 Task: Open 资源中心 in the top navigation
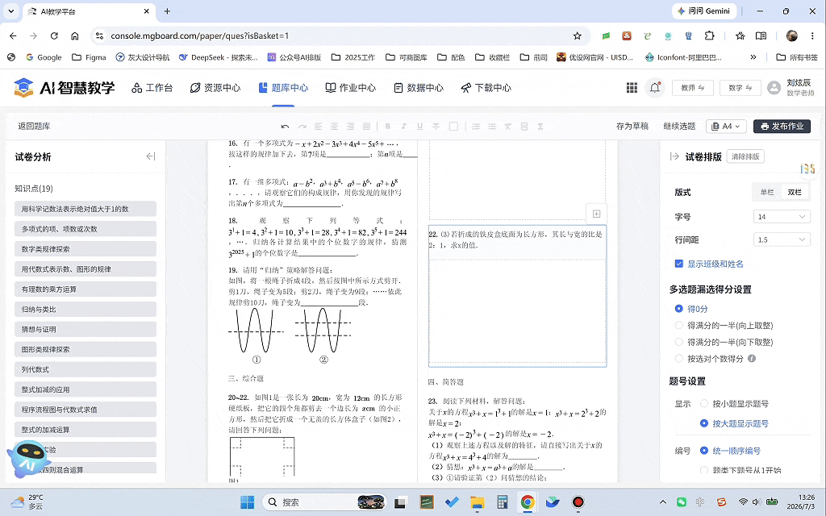pyautogui.click(x=215, y=88)
